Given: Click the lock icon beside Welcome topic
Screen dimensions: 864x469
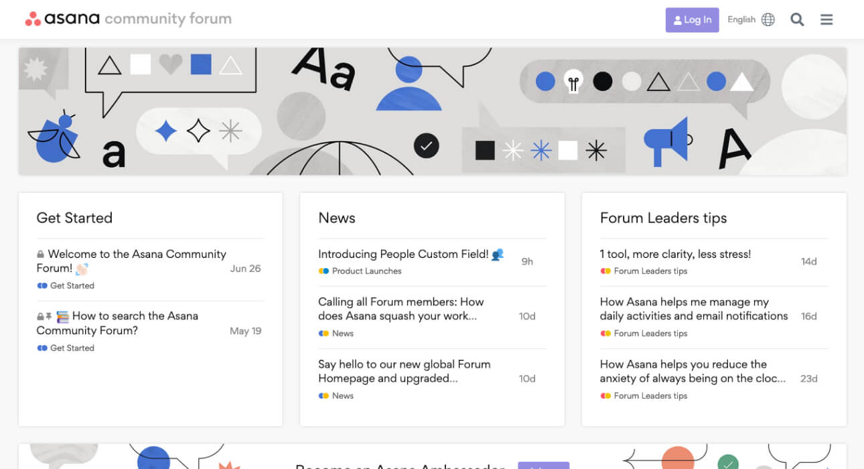Looking at the screenshot, I should click(40, 255).
